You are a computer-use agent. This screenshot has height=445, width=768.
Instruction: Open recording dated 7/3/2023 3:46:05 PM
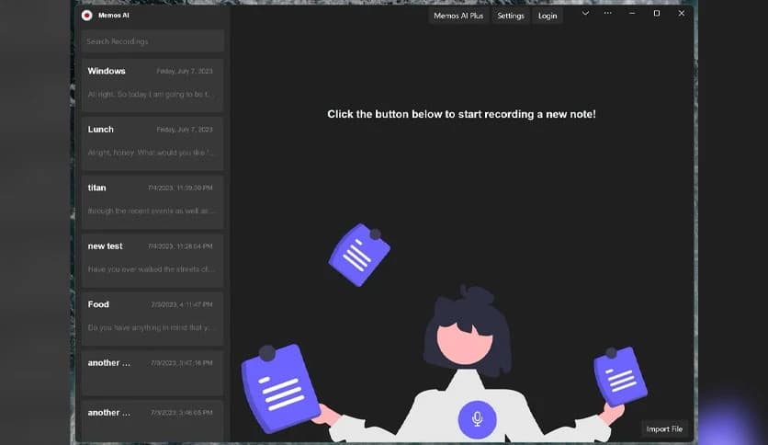point(152,420)
